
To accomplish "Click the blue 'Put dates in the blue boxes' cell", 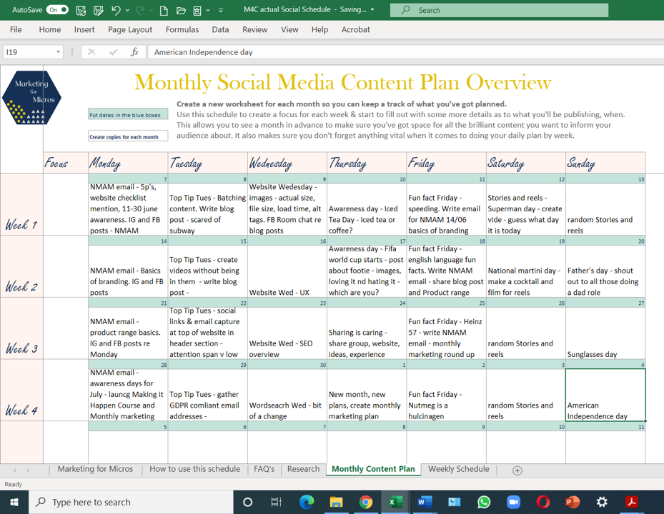I will [128, 115].
